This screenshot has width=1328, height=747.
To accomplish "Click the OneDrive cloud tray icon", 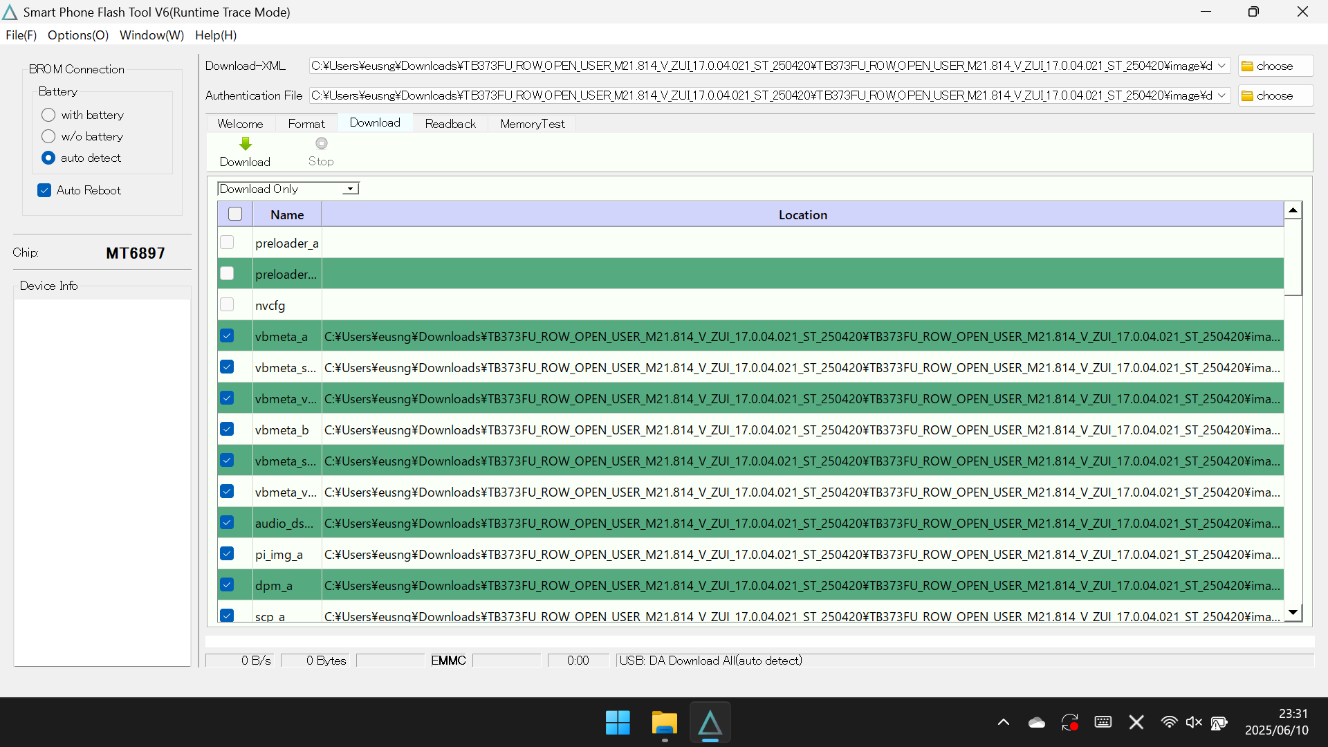I will click(1036, 723).
